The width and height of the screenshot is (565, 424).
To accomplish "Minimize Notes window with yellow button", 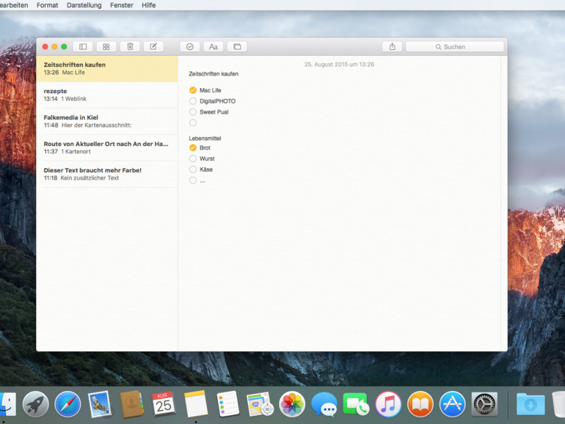I will tap(54, 46).
